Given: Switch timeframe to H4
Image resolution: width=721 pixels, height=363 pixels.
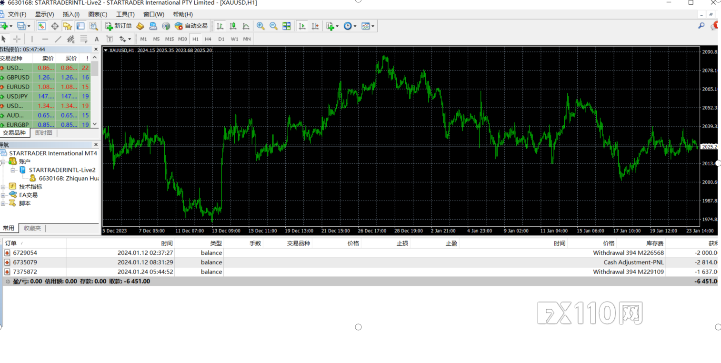Looking at the screenshot, I should coord(208,39).
